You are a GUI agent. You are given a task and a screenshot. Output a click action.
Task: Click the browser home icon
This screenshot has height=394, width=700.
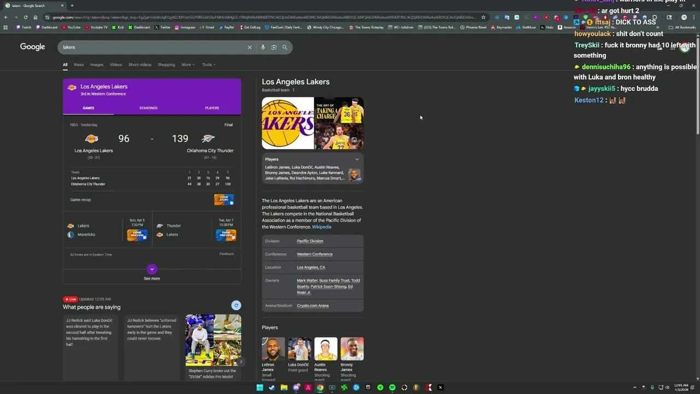coord(35,17)
